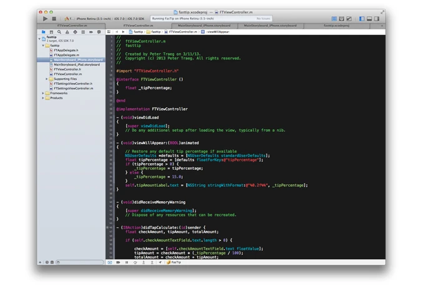Viewport: 423px width, 286px height.
Task: Go back with jump bar left arrow
Action: click(117, 32)
